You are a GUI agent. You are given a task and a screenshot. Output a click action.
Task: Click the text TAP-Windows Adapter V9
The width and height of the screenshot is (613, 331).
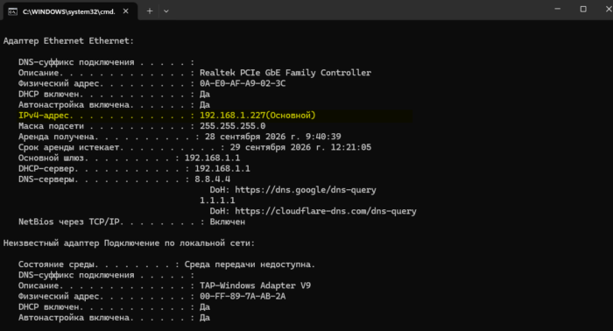(256, 285)
